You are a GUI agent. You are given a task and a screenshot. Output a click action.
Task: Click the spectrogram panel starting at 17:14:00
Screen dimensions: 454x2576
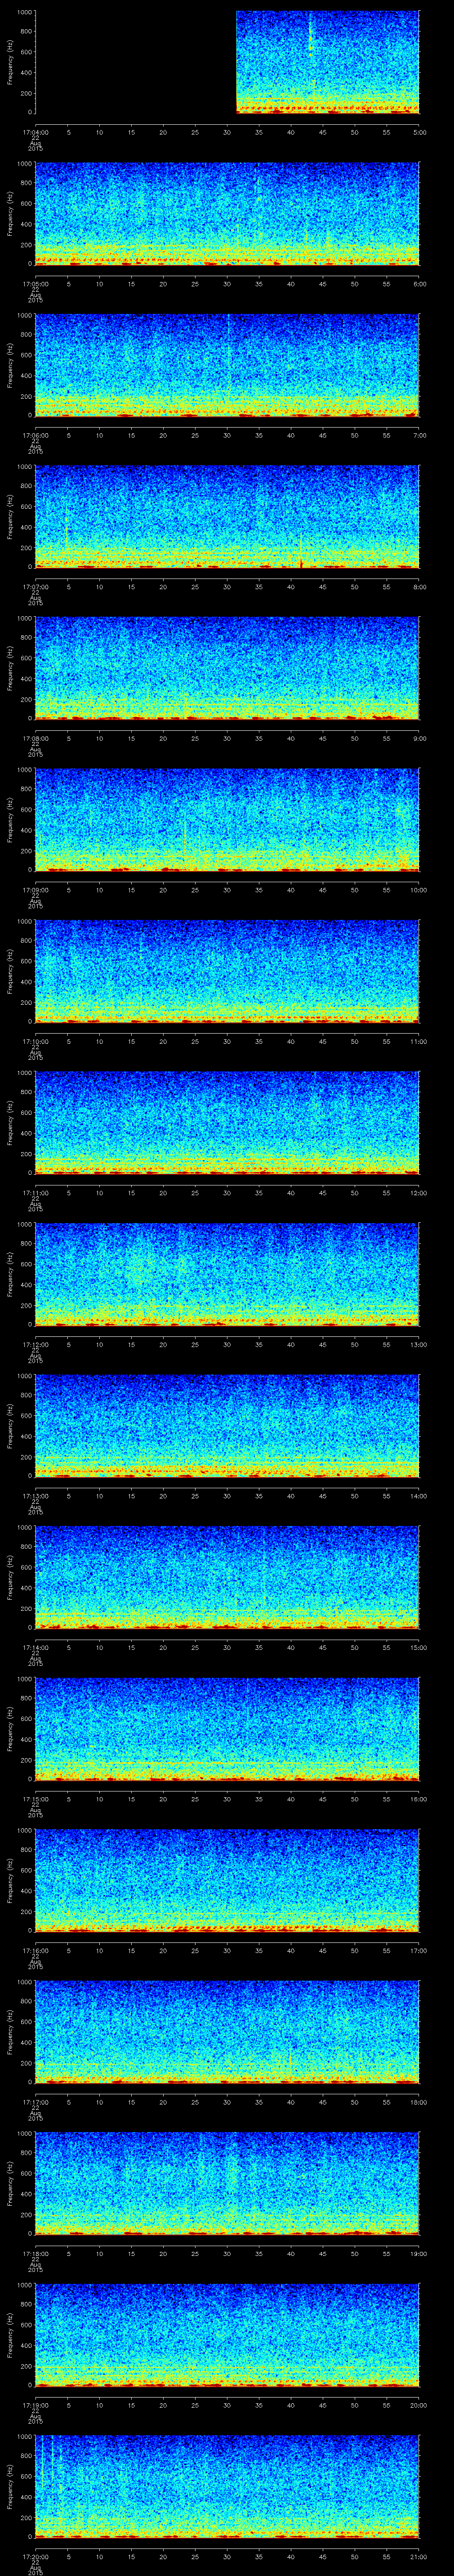click(x=227, y=1577)
